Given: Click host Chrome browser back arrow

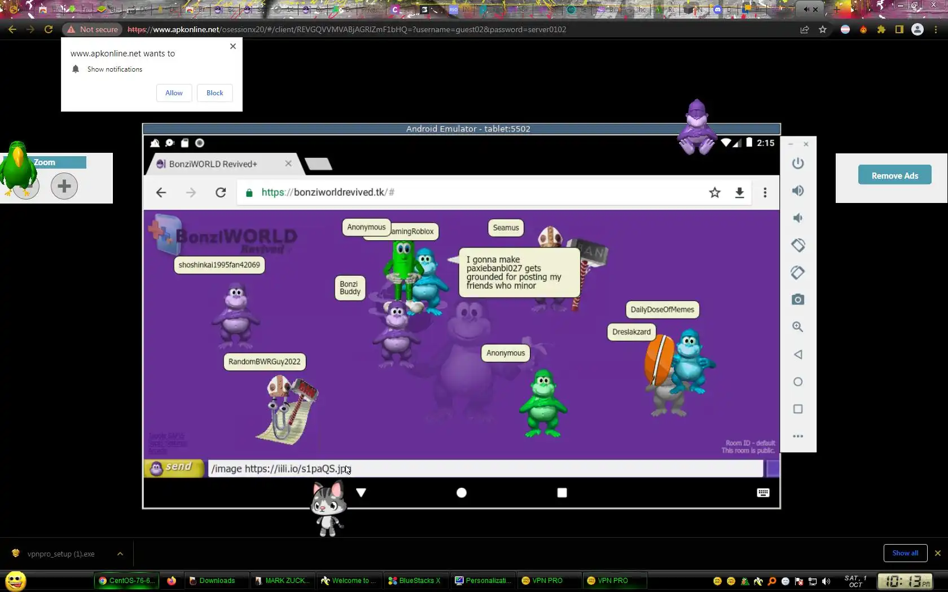Looking at the screenshot, I should click(x=12, y=29).
